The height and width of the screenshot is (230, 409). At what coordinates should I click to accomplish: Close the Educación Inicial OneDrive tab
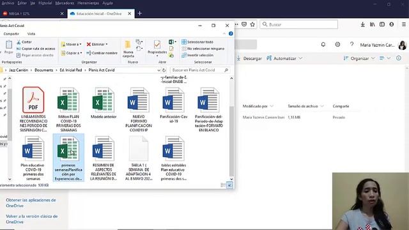129,13
